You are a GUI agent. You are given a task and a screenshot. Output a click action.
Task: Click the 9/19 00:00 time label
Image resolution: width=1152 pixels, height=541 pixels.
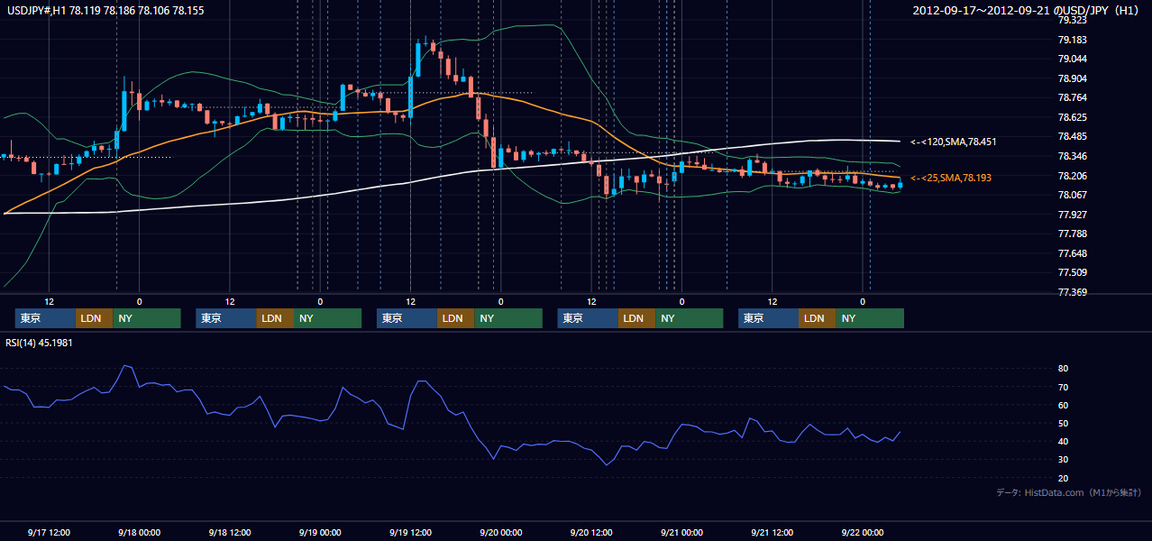[x=320, y=532]
